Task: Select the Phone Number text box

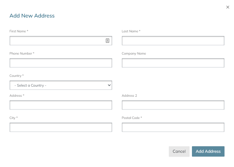Action: (x=61, y=63)
